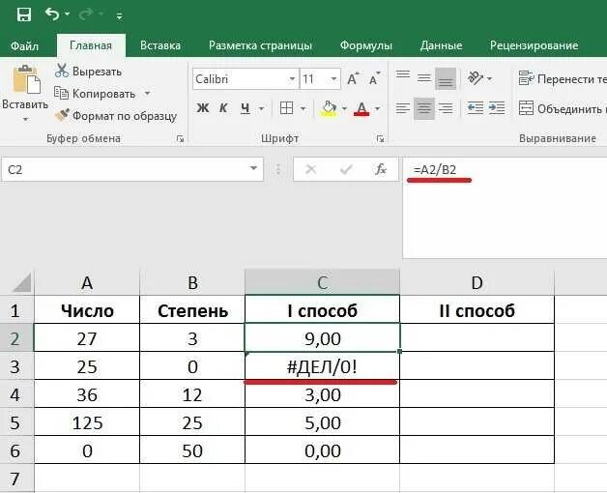
Task: Open the font size 11 dropdown
Action: (333, 79)
